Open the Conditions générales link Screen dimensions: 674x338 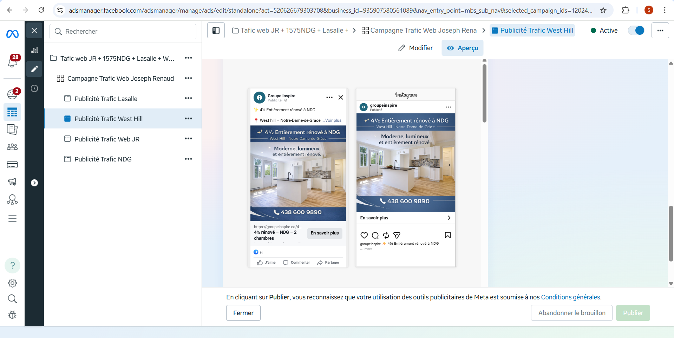(570, 297)
